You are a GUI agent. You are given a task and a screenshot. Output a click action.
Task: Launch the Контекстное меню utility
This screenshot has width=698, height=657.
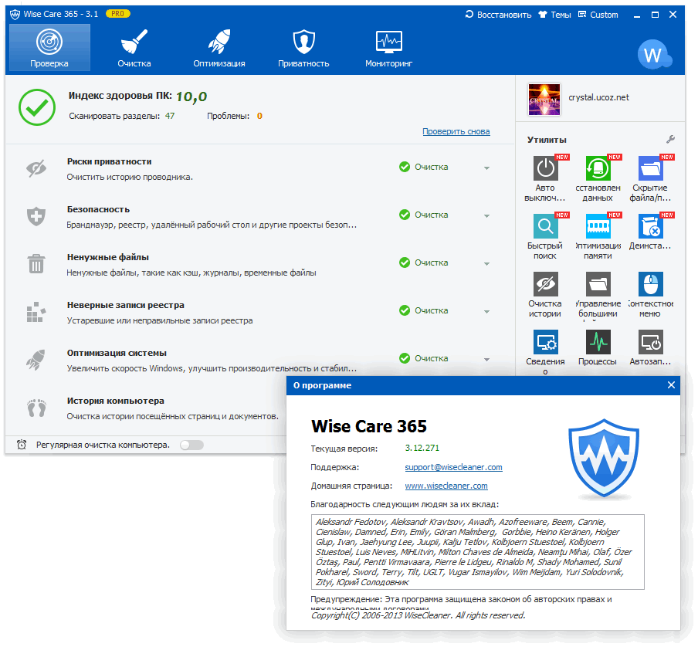point(650,295)
